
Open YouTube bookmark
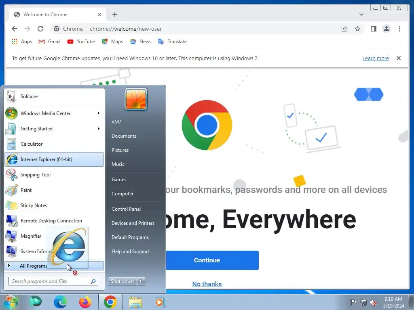click(x=81, y=42)
